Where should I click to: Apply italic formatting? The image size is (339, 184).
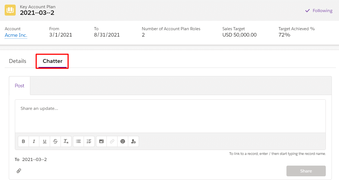coord(34,141)
